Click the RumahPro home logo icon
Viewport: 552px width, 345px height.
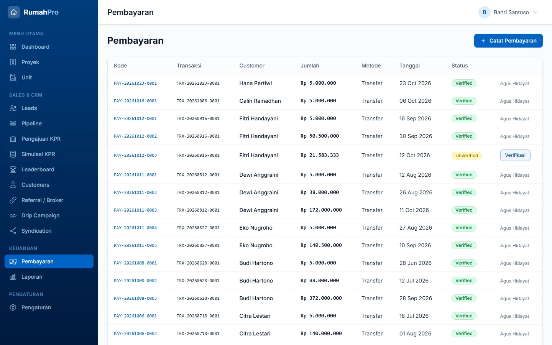[x=14, y=12]
